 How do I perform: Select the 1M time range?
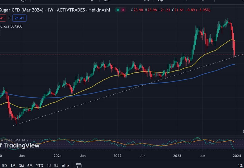tap(13, 166)
